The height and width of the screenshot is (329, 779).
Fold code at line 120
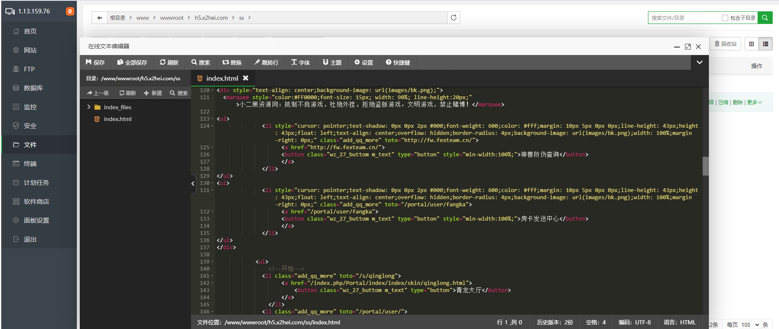(x=212, y=90)
